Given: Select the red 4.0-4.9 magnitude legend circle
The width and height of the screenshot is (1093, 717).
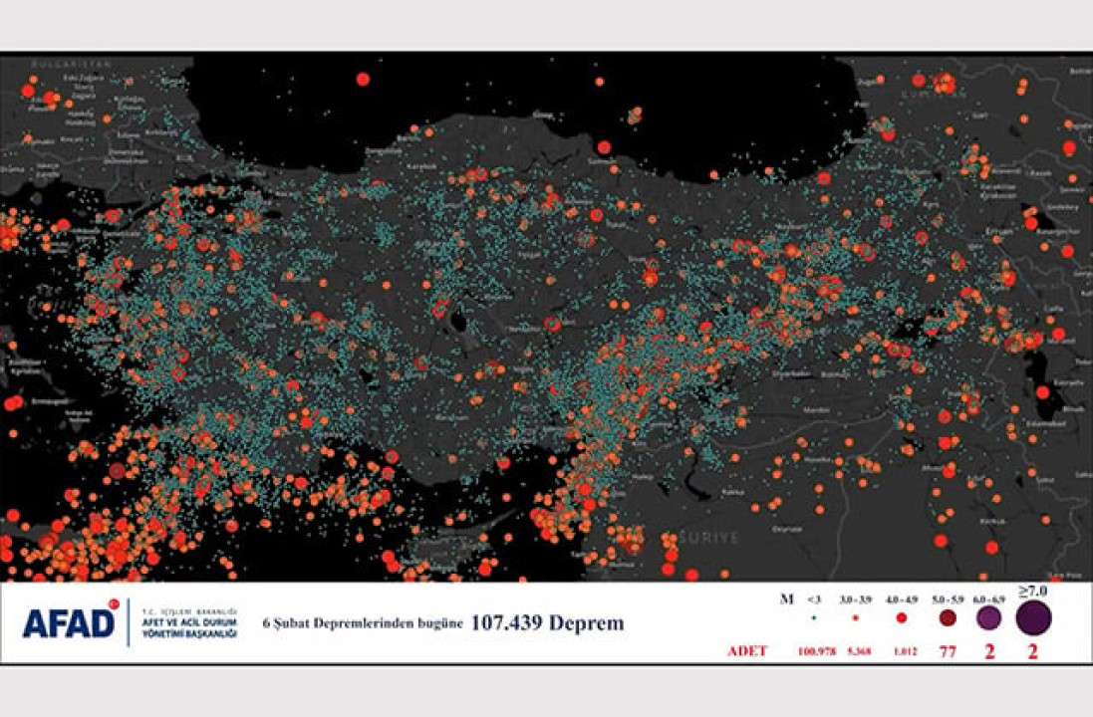Looking at the screenshot, I should click(901, 618).
